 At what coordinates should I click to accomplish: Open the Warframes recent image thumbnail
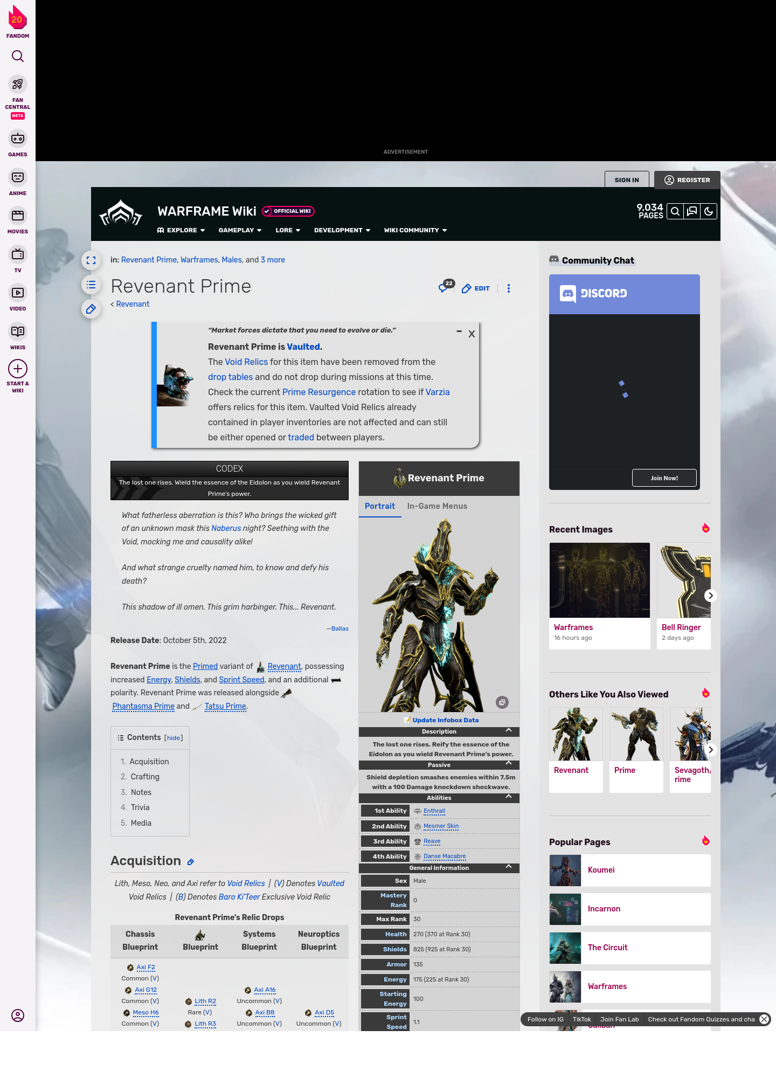(600, 580)
